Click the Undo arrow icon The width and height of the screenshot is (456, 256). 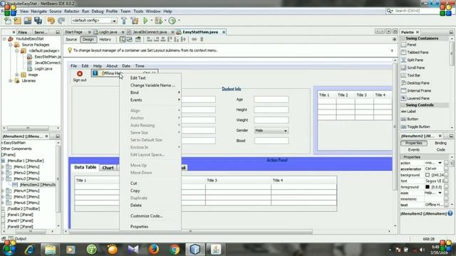click(51, 21)
